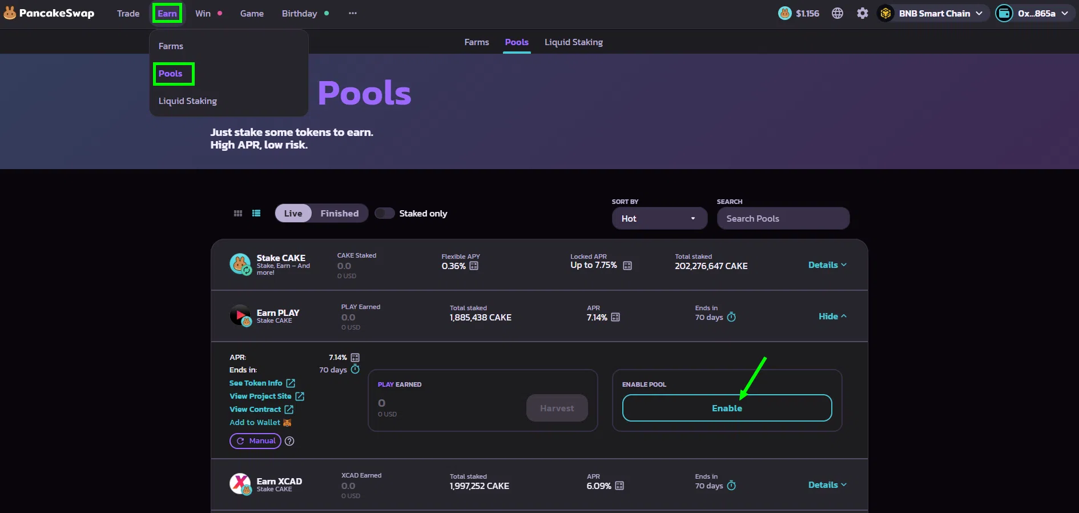This screenshot has height=513, width=1079.
Task: Open calculator beside APR 7.14% in details
Action: (355, 358)
